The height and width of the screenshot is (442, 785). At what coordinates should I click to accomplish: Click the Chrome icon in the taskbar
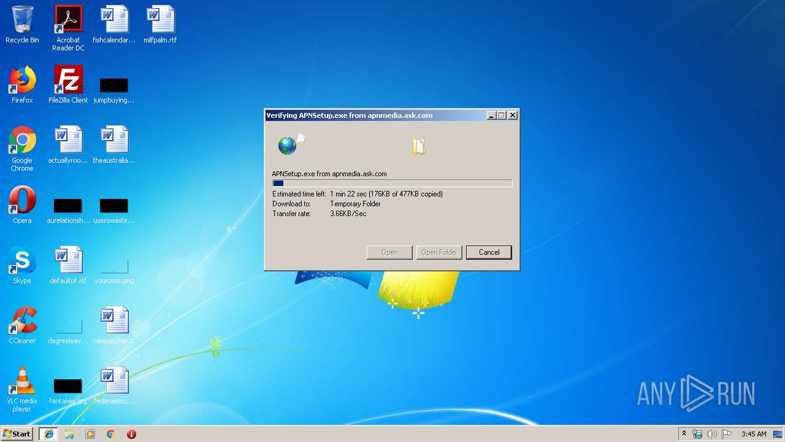point(110,434)
